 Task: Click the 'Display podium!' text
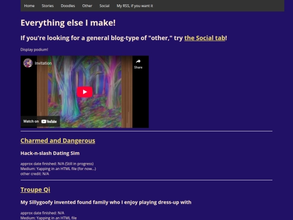(34, 49)
